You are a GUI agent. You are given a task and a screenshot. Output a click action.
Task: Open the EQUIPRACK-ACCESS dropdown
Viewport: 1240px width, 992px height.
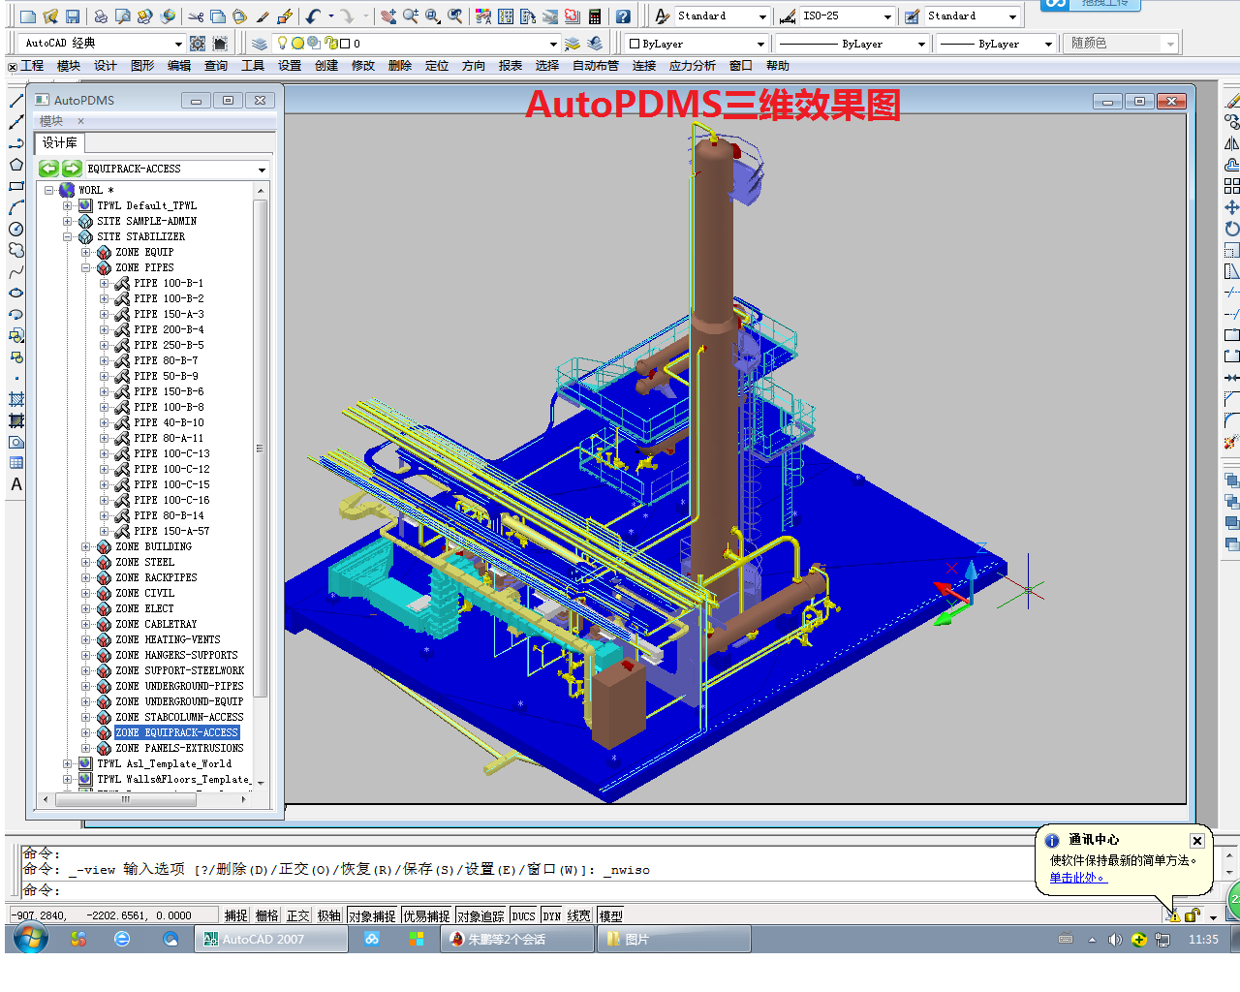pyautogui.click(x=262, y=170)
